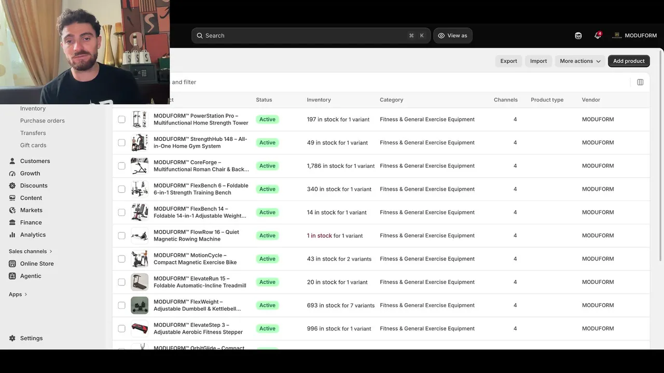Expand the More actions dropdown
The width and height of the screenshot is (664, 373).
coord(580,61)
